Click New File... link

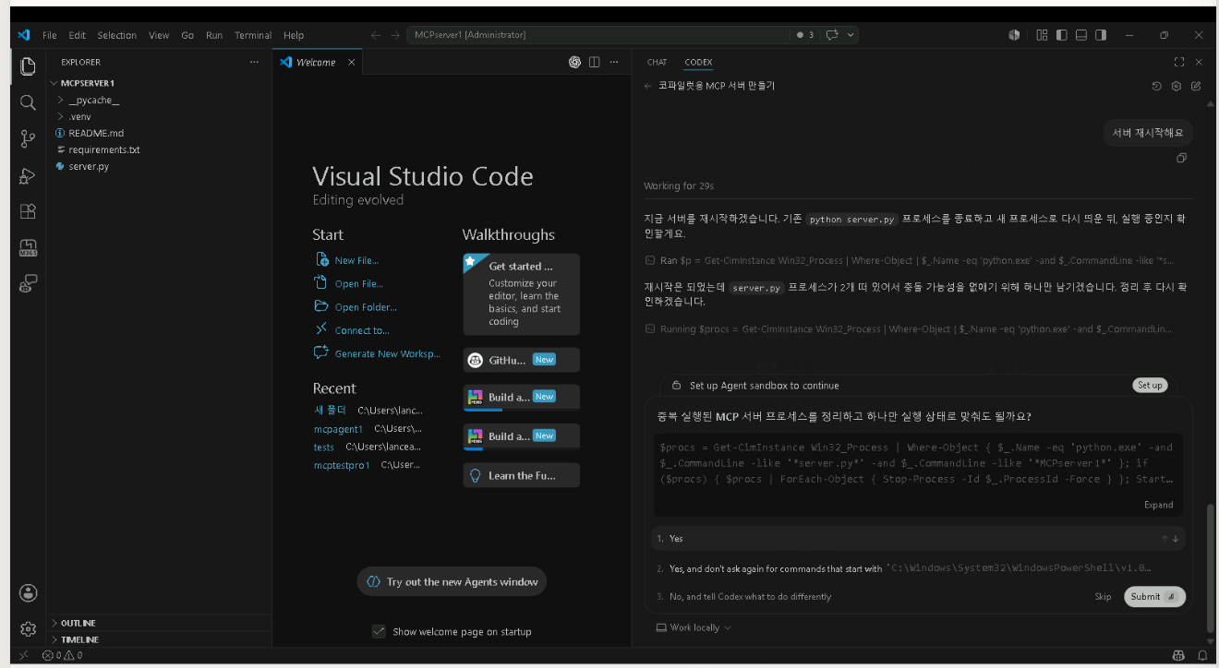point(356,260)
